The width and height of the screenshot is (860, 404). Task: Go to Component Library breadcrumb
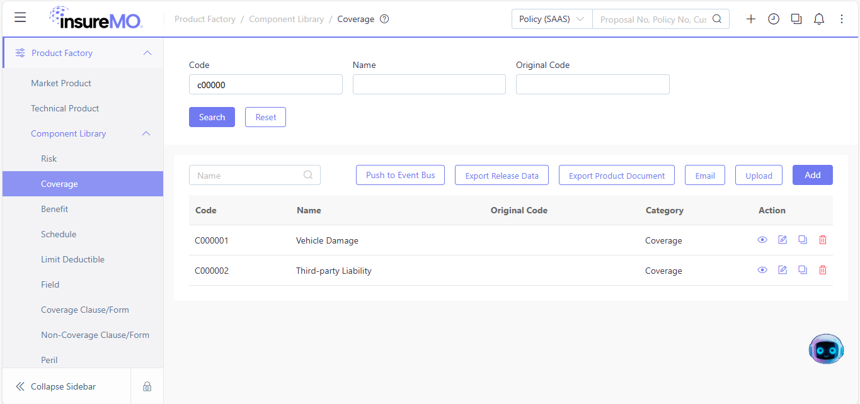[286, 19]
